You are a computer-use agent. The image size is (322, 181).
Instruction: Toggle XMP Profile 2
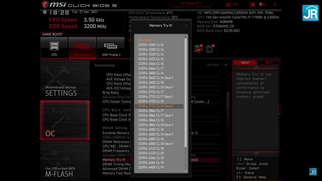tap(111, 48)
